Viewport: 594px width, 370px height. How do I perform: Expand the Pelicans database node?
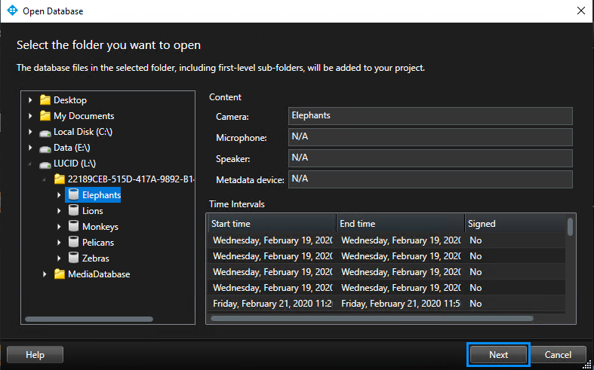pos(59,243)
